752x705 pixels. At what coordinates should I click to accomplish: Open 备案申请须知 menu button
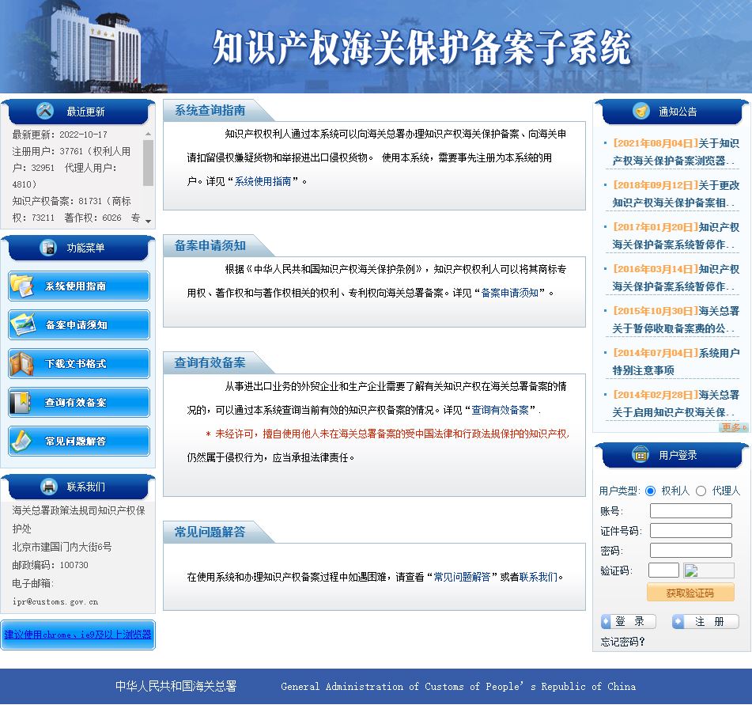pos(79,325)
